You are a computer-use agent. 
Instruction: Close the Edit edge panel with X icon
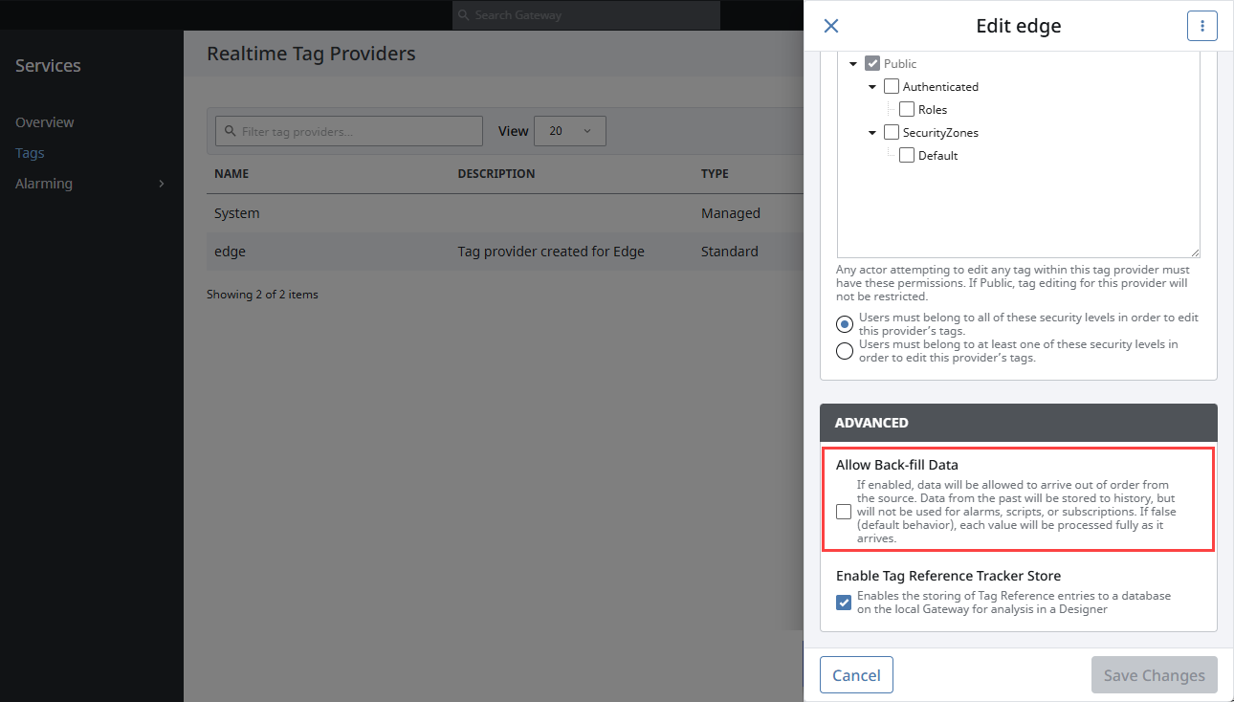(831, 26)
